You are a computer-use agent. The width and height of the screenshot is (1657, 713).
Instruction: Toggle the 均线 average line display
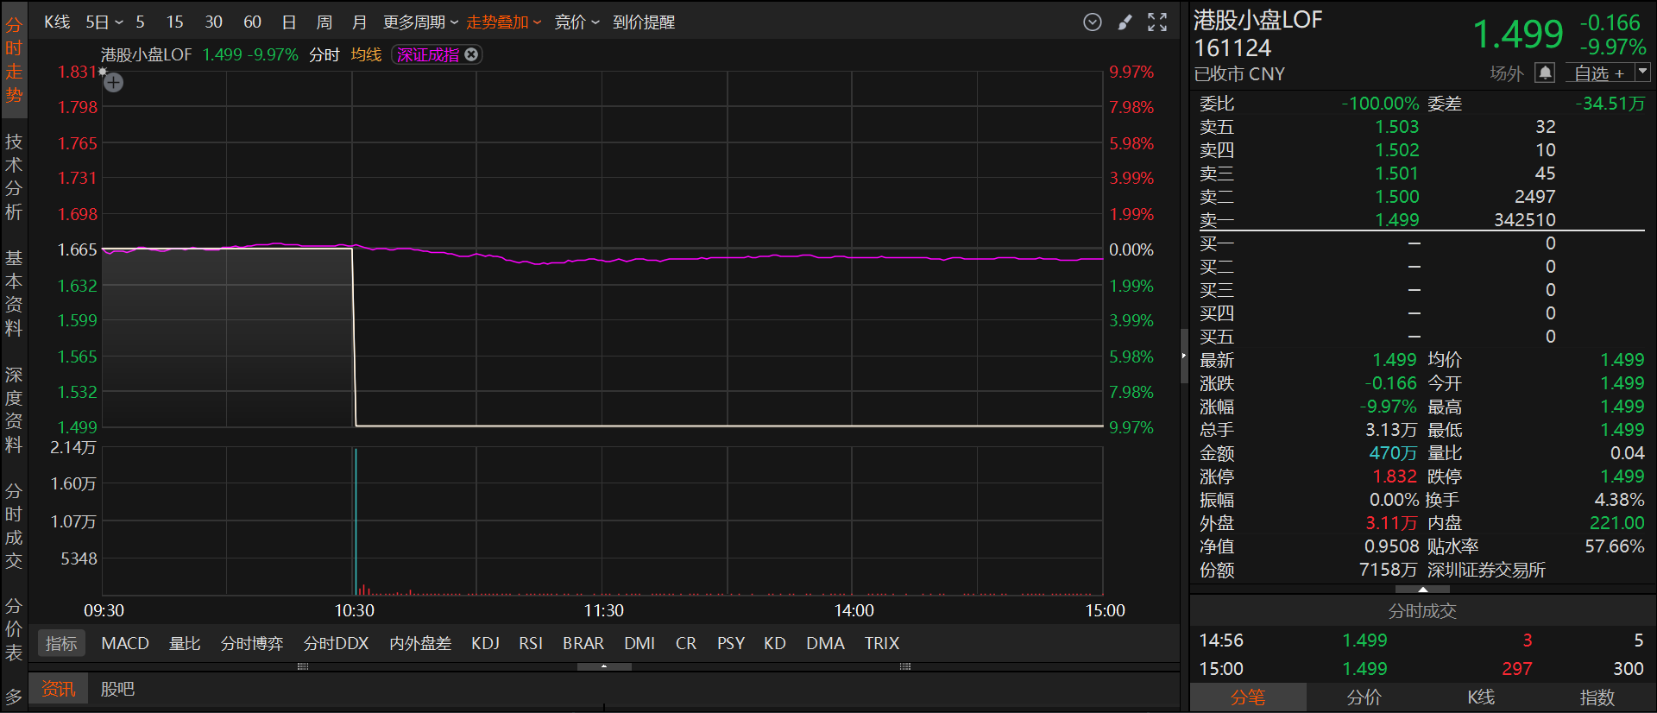point(366,54)
